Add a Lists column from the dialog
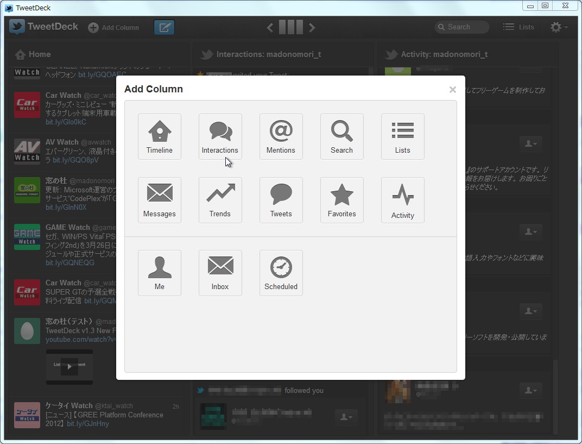Image resolution: width=582 pixels, height=444 pixels. (402, 136)
